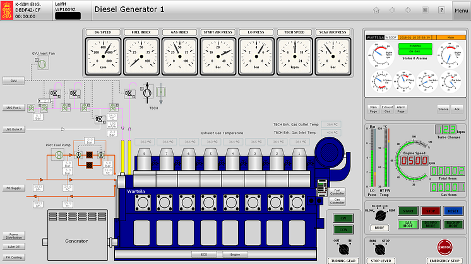Click the valve right of pilot fuel filters
Image resolution: width=471 pixels, height=264 pixels.
101,155
